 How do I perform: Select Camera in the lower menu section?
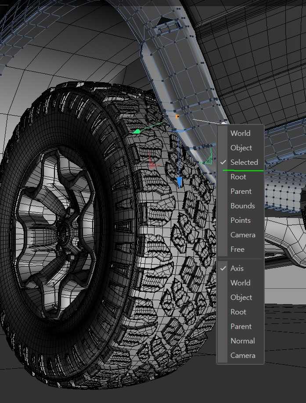(241, 356)
